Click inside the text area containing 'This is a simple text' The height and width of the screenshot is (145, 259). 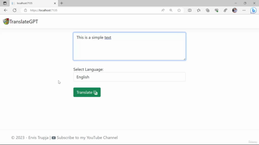pyautogui.click(x=129, y=46)
